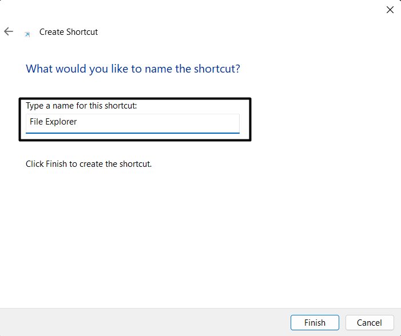
Task: Click the "File Explorer" text in the field
Action: click(x=53, y=122)
